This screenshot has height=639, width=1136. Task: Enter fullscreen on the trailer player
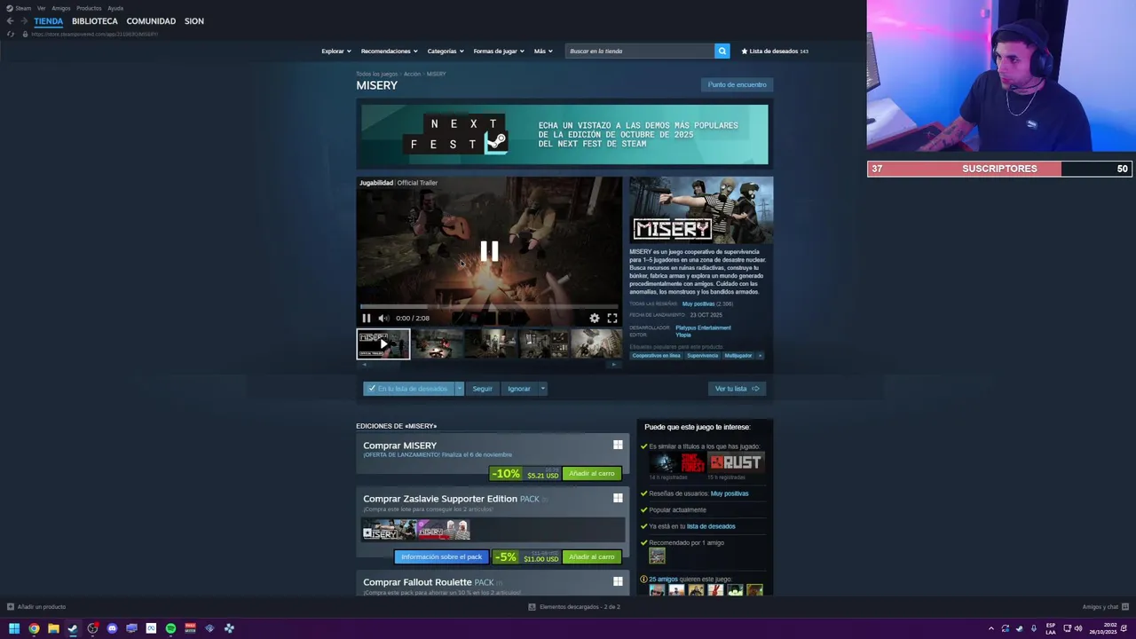[612, 318]
